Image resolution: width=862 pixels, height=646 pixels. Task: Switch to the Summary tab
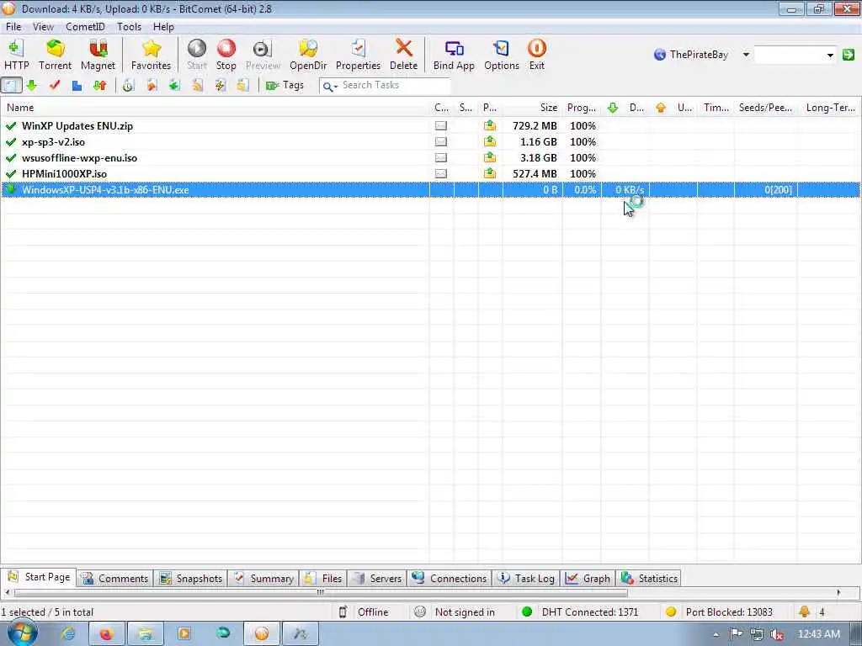pos(263,578)
